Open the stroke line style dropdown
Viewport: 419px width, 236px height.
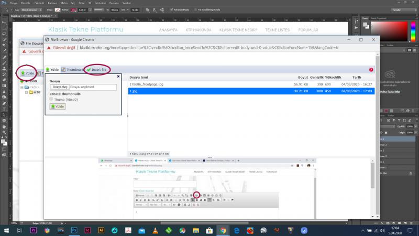tap(98, 10)
